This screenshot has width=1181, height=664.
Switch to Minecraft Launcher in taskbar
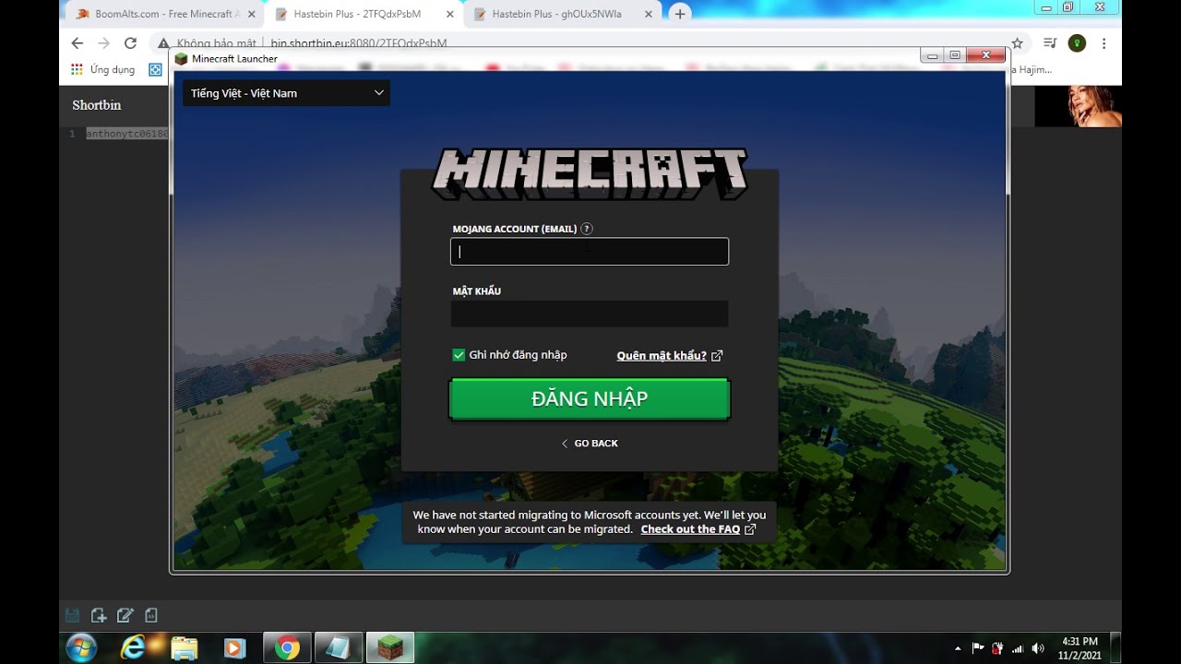click(390, 647)
